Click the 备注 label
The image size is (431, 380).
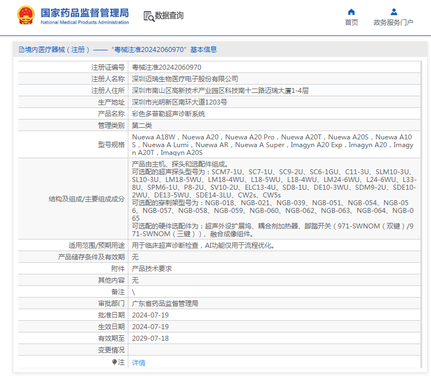point(118,292)
